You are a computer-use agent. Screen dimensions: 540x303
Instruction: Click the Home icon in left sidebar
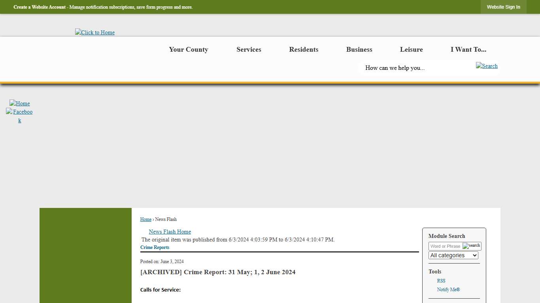click(x=20, y=103)
